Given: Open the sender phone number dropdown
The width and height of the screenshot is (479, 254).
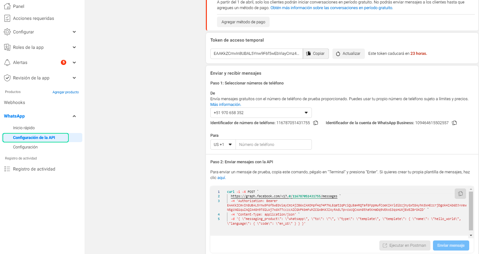Looking at the screenshot, I should (261, 113).
